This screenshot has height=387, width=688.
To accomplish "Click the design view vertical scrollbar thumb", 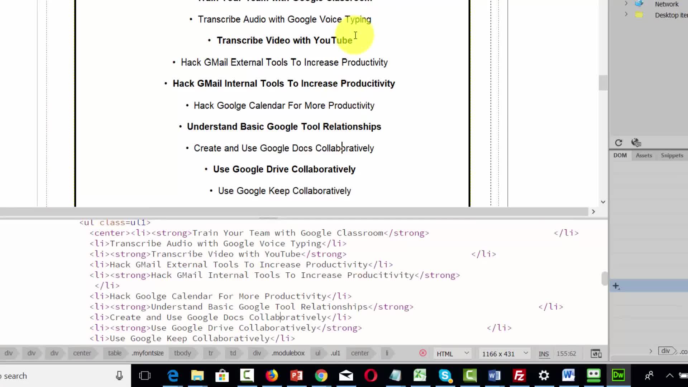I will (x=603, y=83).
